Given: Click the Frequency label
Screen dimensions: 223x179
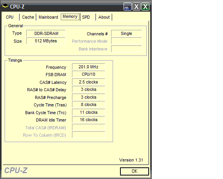Looking at the screenshot, I should [x=56, y=67].
